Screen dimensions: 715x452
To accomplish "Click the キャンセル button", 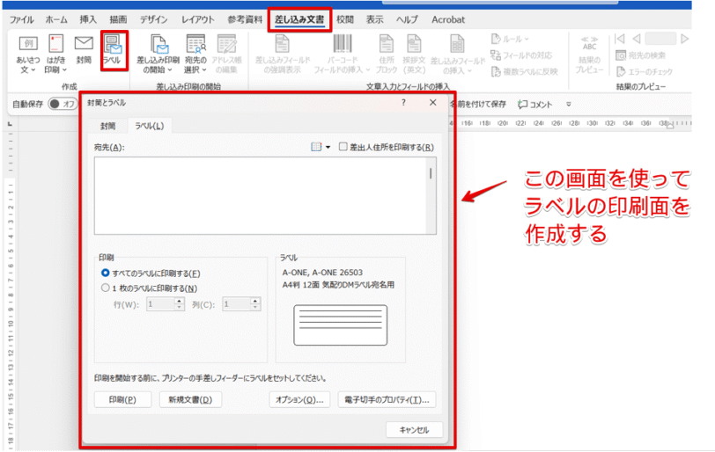I will (414, 430).
